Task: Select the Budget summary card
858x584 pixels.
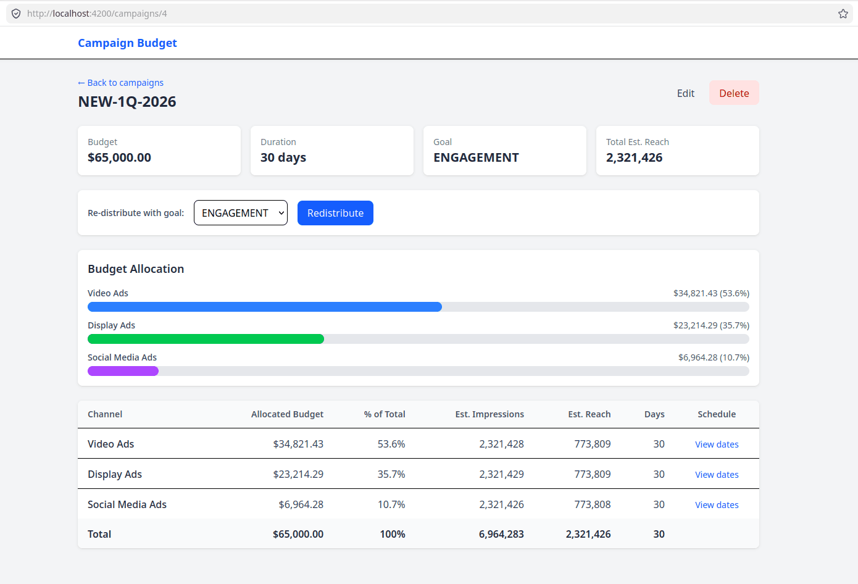Action: [159, 150]
